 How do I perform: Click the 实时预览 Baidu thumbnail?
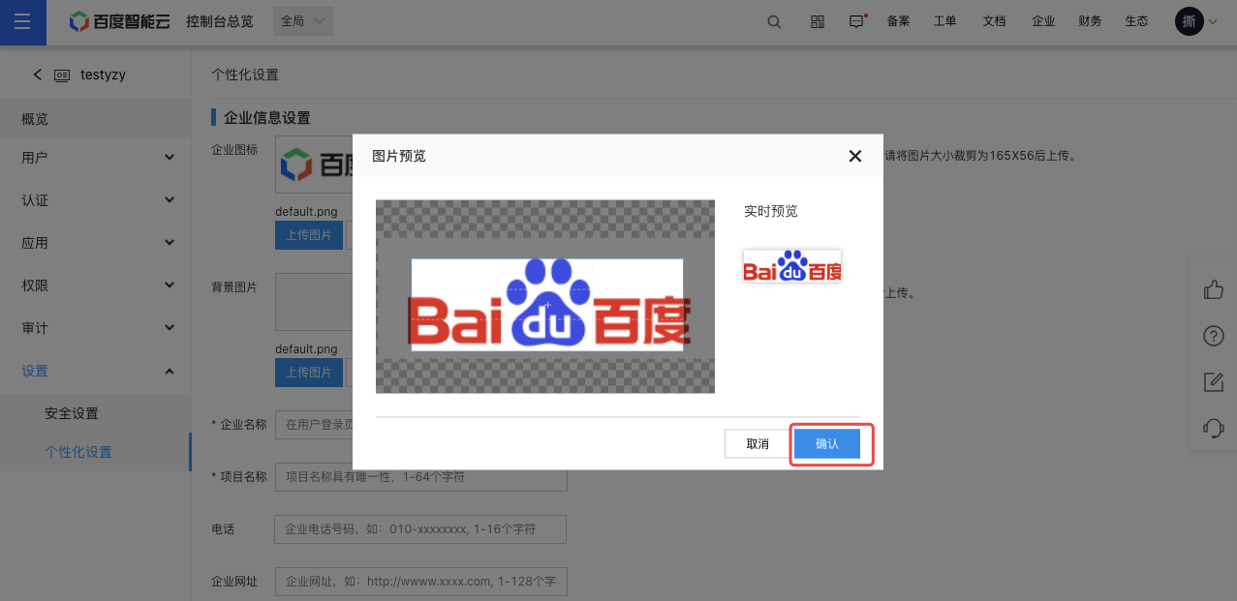(x=791, y=266)
